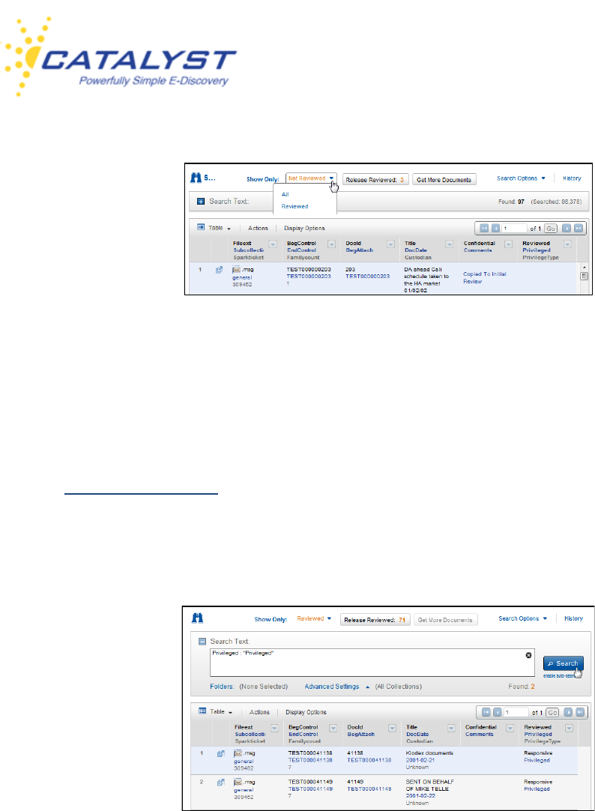Viewport: 595px width, 811px height.
Task: Click the open-document icon for TEST000041149
Action: click(221, 783)
